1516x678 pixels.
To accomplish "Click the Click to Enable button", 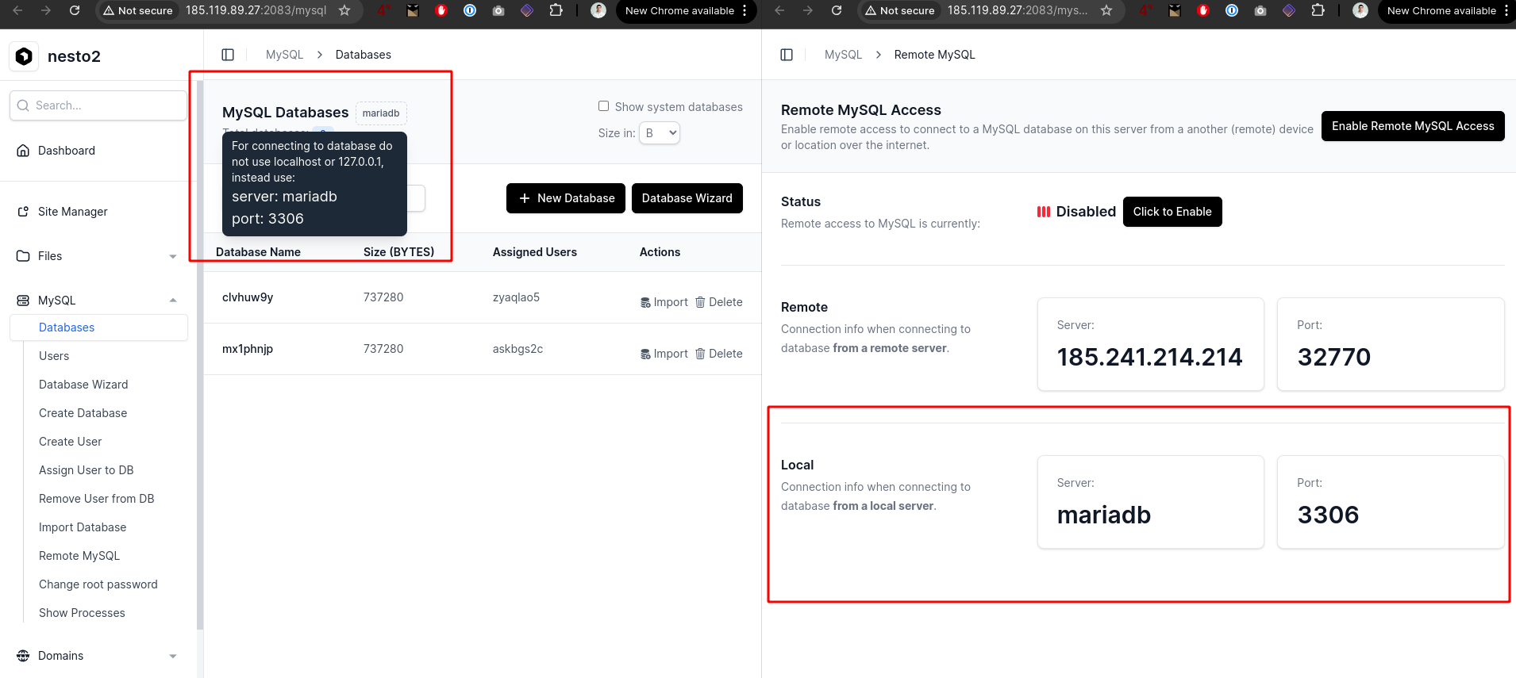I will pyautogui.click(x=1172, y=212).
